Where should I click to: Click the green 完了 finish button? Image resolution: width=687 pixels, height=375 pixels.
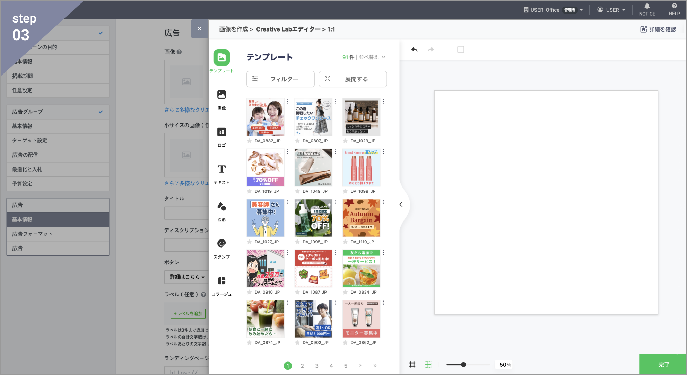point(663,364)
